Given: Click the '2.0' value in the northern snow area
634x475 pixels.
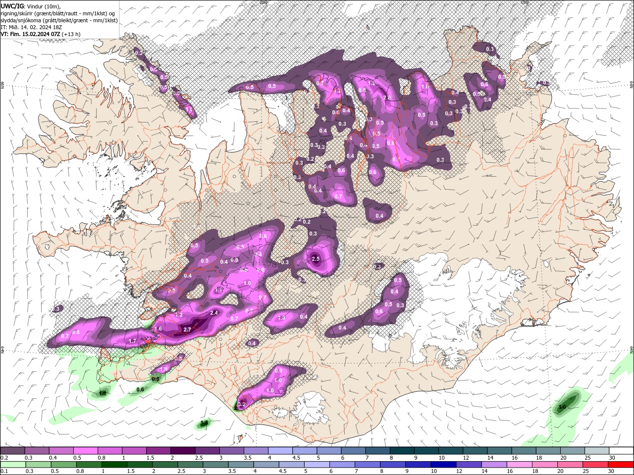Looking at the screenshot, I should (x=387, y=97).
